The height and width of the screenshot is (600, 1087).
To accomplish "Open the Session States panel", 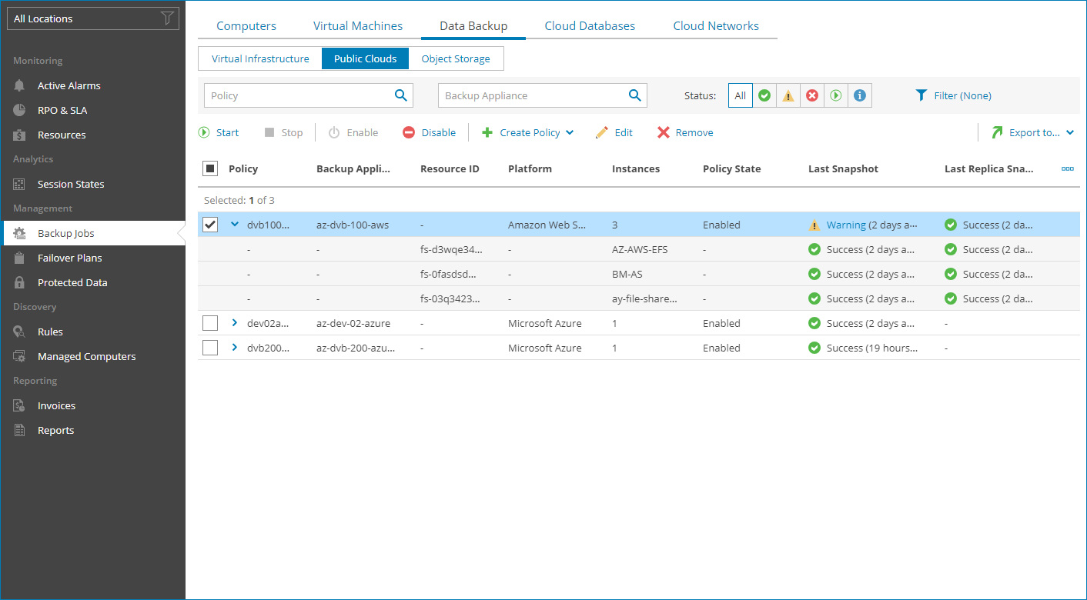I will (70, 184).
